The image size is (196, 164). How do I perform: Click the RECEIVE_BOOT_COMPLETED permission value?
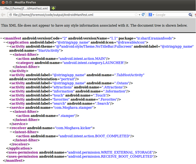tap(110, 156)
